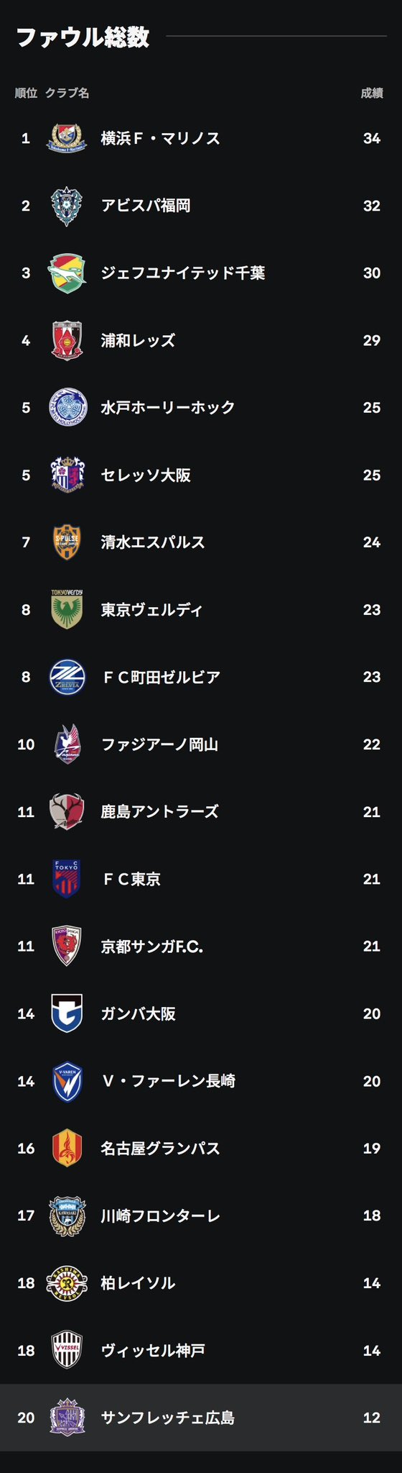402x1473 pixels.
Task: Click the Avispa Fukuoka club crest
Action: pos(67,206)
